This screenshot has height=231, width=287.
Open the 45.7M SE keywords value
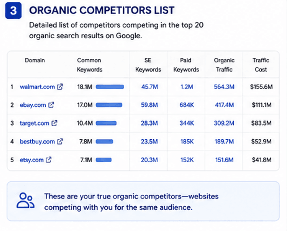[149, 87]
